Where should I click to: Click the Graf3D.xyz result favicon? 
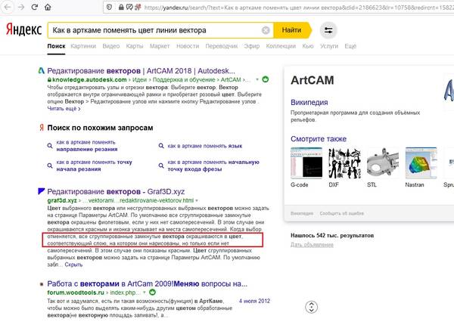42,191
